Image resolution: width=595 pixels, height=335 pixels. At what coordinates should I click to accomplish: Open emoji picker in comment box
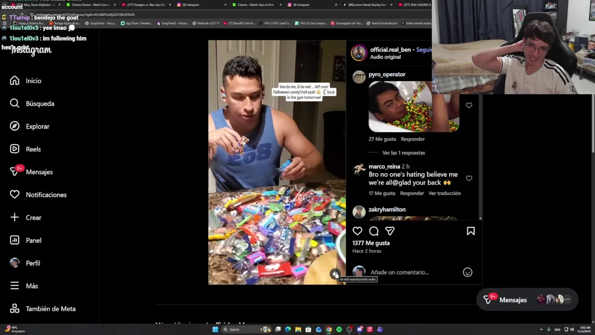[x=468, y=273]
